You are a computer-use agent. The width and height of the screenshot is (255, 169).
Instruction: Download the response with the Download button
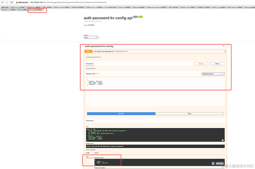220,163
